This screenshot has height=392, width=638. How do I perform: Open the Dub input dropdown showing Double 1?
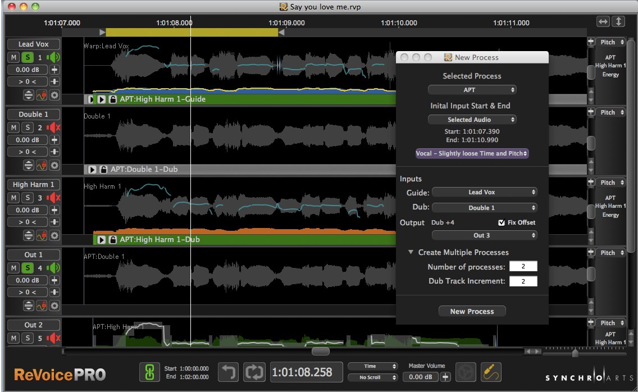click(x=484, y=208)
